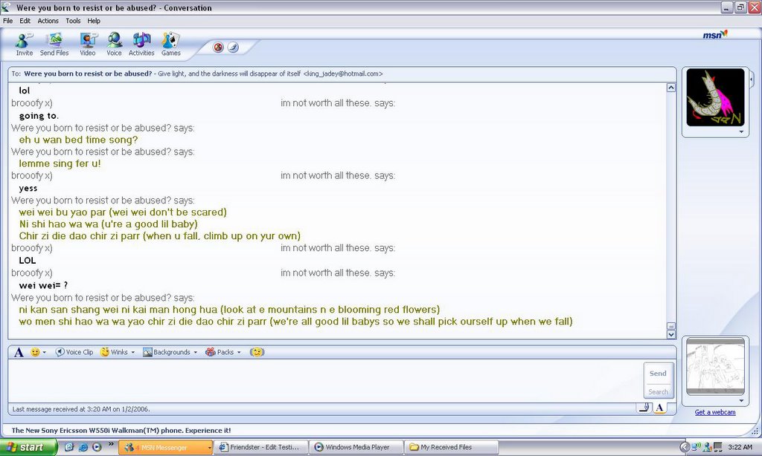Viewport: 762px width, 456px height.
Task: Switch to Windows Media Player taskbar window
Action: click(356, 447)
